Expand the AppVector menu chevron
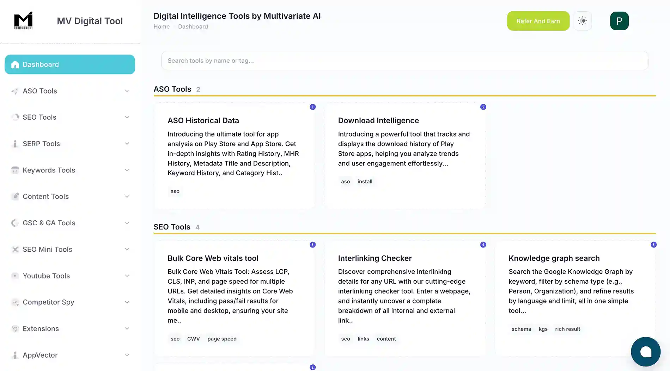Screen dimensions: 670x371 (x=127, y=355)
